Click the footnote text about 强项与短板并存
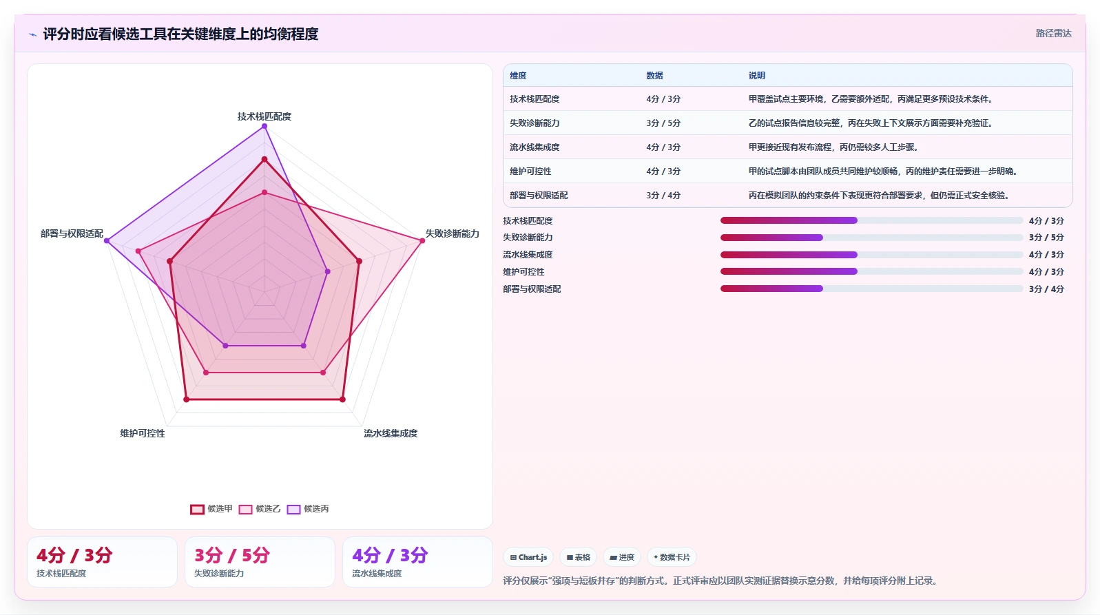The width and height of the screenshot is (1100, 615). click(x=720, y=581)
